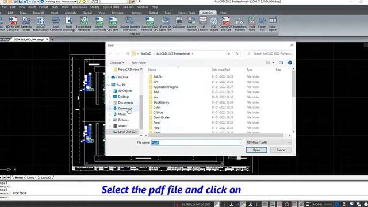This screenshot has height=207, width=368.
Task: Open P and ID Label Text tool
Action: click(166, 24)
